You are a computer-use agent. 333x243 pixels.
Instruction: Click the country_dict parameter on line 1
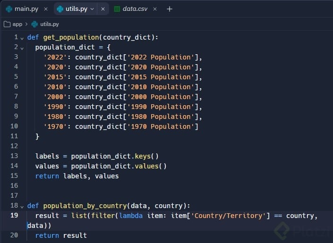(x=127, y=37)
